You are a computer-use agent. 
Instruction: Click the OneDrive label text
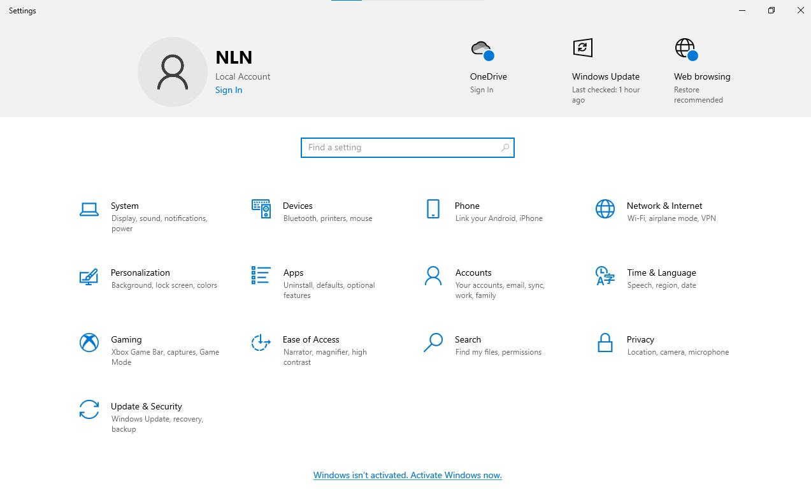tap(489, 76)
